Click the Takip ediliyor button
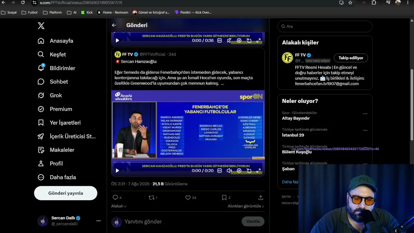 coord(351,58)
